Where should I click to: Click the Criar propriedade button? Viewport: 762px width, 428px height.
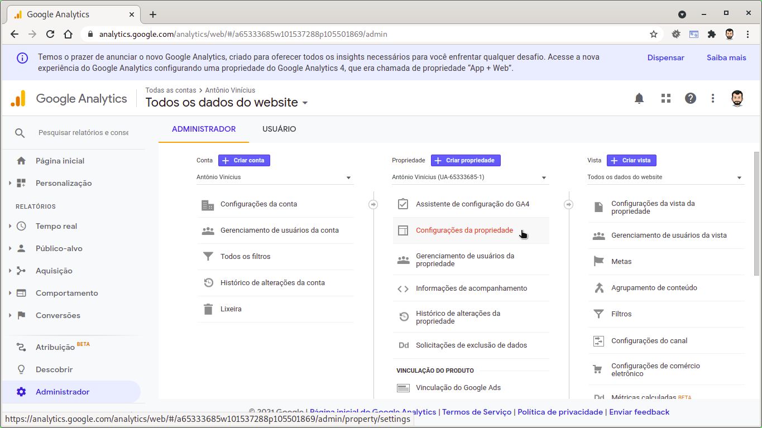click(466, 160)
